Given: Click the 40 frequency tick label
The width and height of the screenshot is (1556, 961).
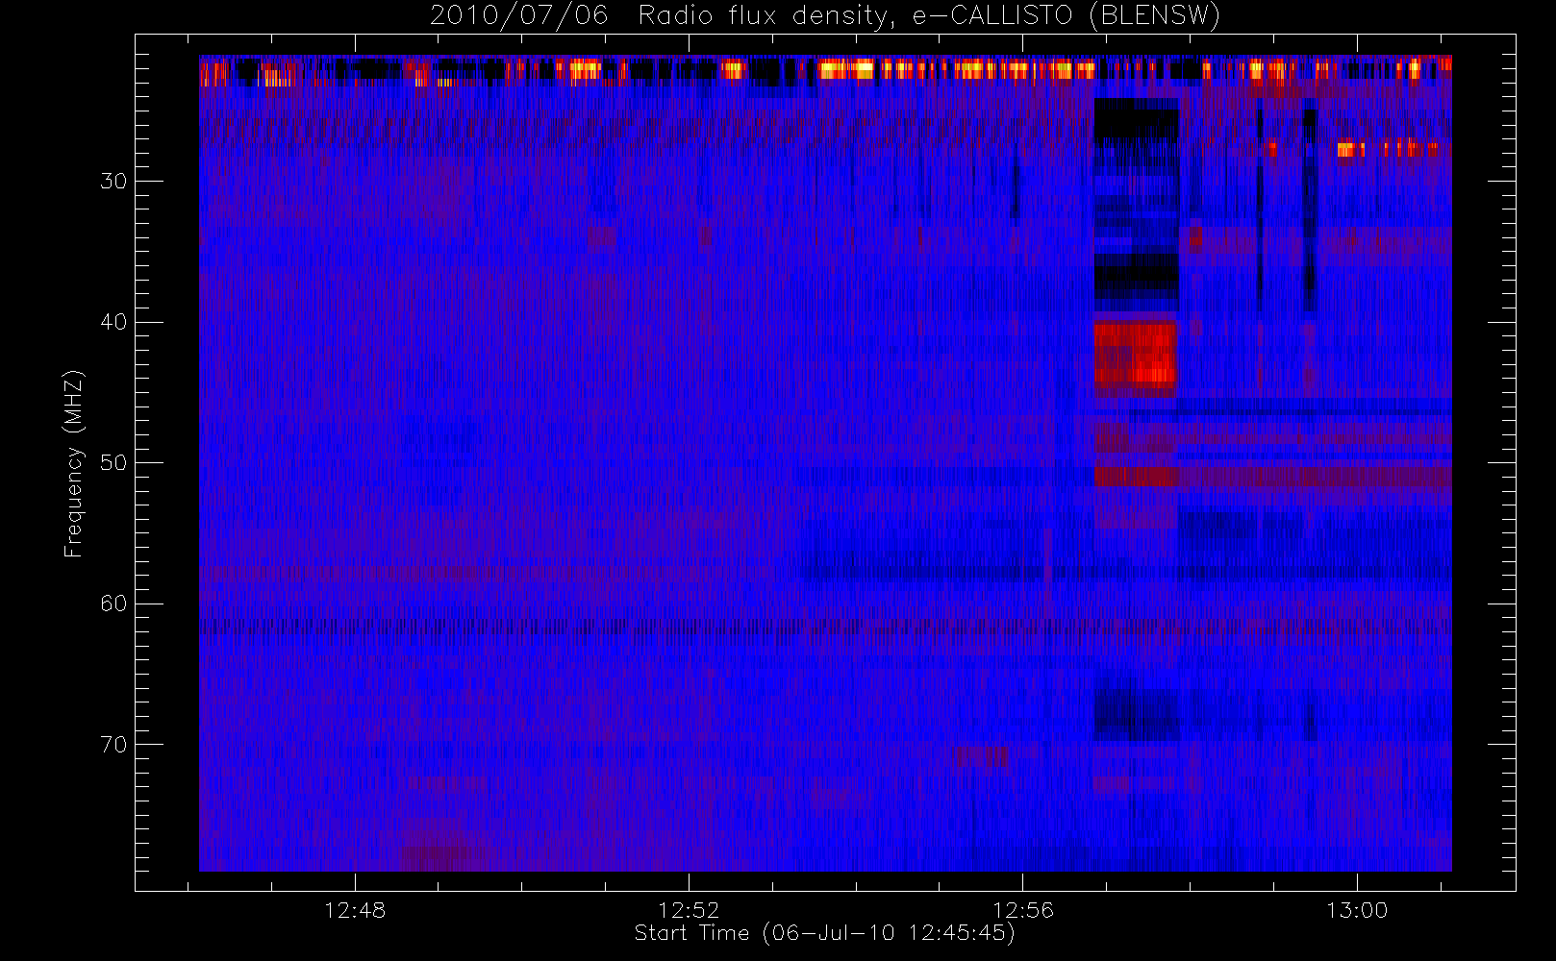Looking at the screenshot, I should tap(113, 322).
